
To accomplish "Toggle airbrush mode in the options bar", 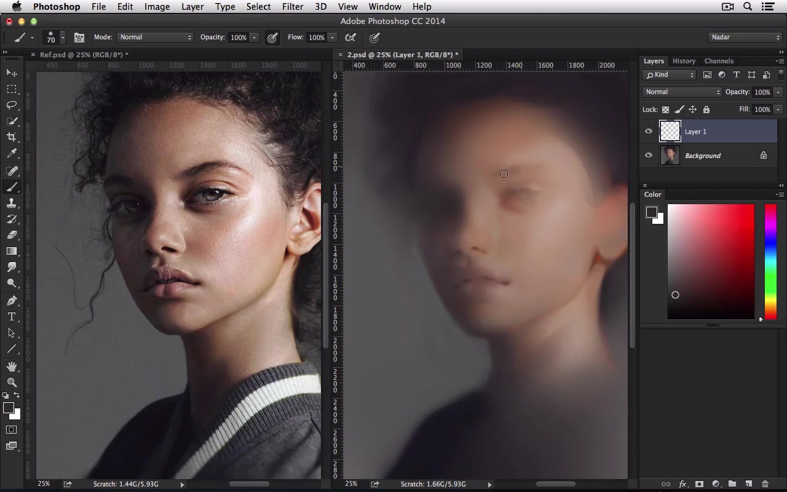I will [x=350, y=38].
